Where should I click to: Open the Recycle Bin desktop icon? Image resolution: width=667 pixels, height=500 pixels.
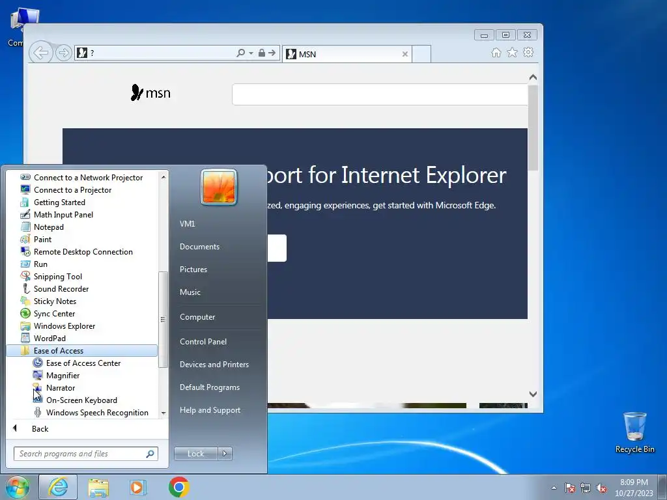(634, 432)
